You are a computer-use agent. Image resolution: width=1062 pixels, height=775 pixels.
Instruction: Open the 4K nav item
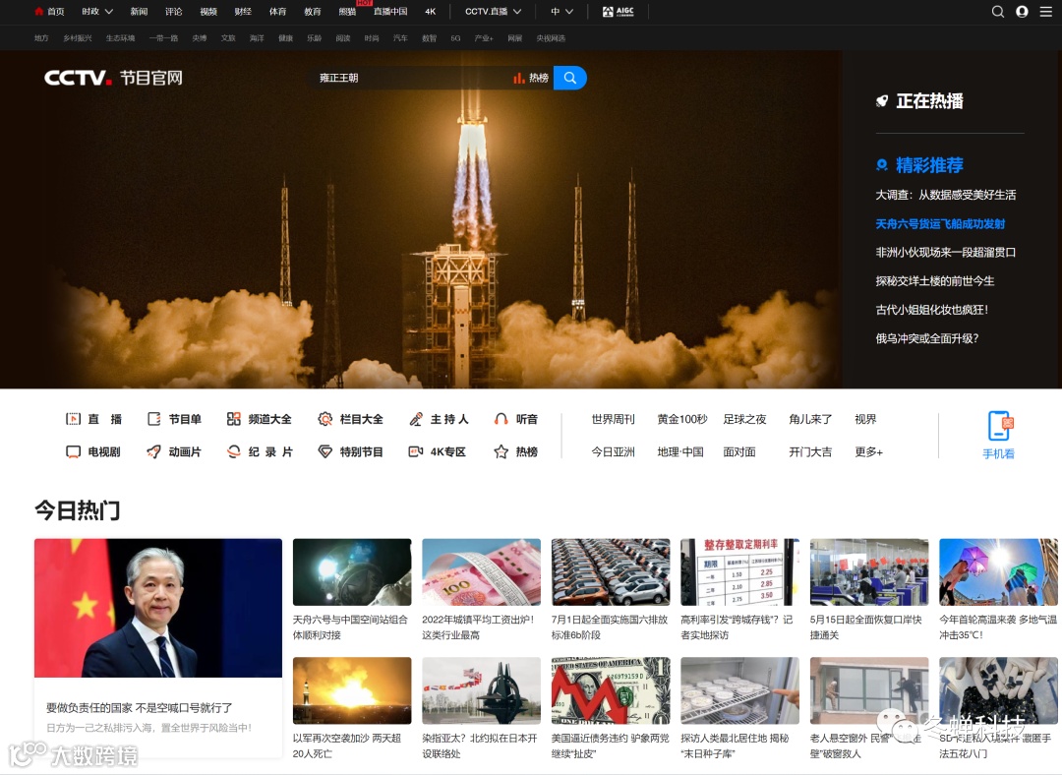click(430, 12)
